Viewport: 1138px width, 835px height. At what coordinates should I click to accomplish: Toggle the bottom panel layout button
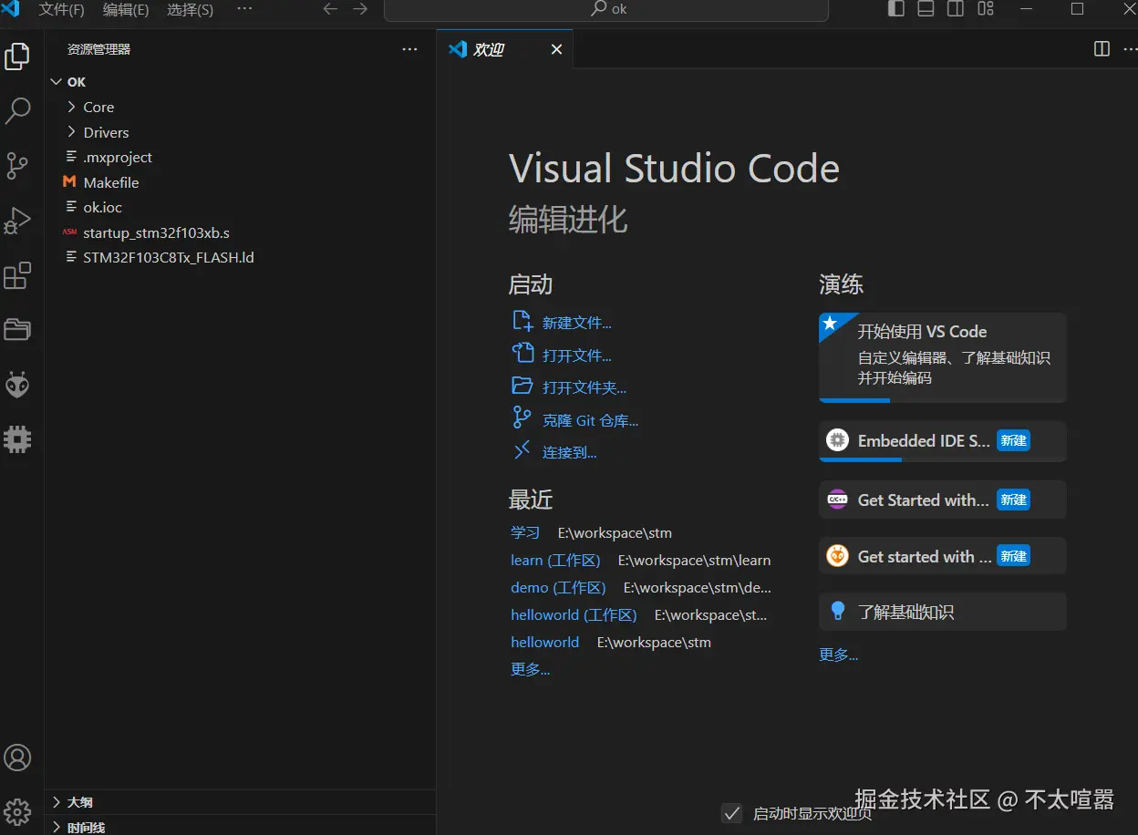[926, 9]
